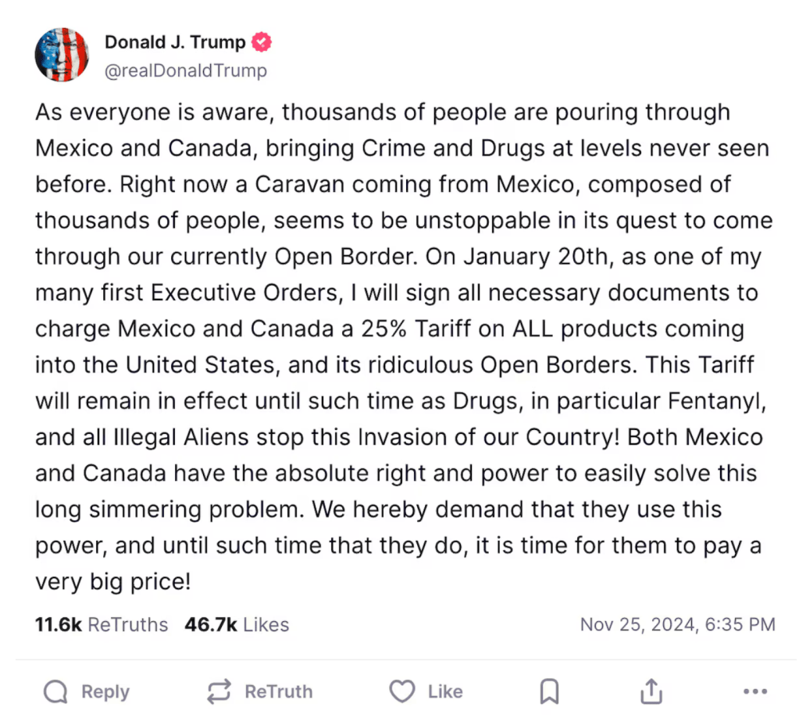Image resolution: width=799 pixels, height=721 pixels.
Task: View the 11.6k ReTruths list
Action: (x=102, y=624)
